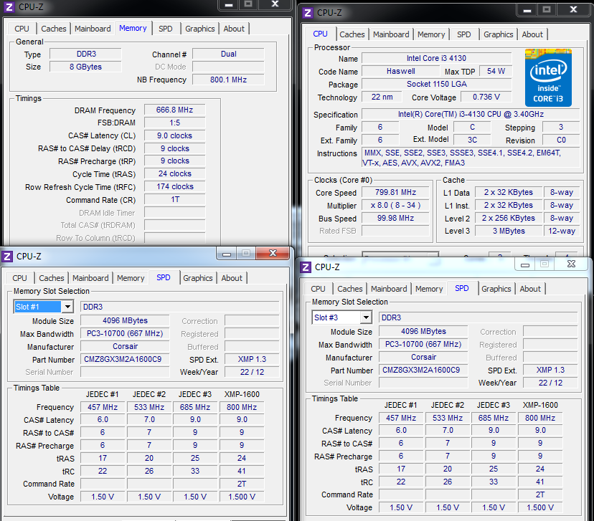Click the Intel Core i3 logo badge

tap(548, 77)
